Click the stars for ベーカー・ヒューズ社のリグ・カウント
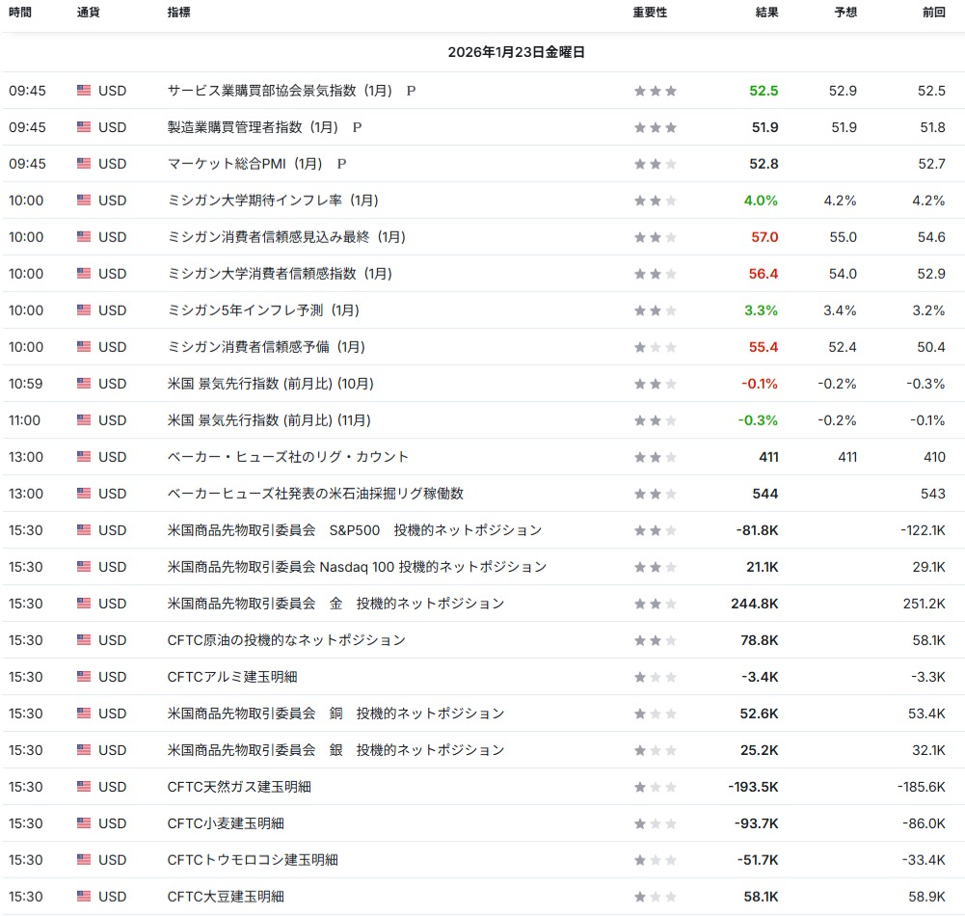This screenshot has height=916, width=965. [x=655, y=457]
